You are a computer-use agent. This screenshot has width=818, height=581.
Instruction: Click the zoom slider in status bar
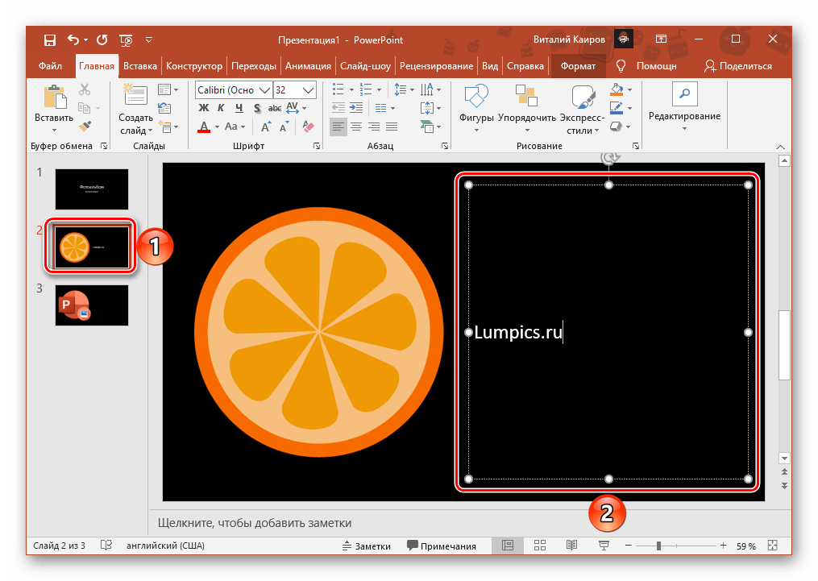(658, 546)
